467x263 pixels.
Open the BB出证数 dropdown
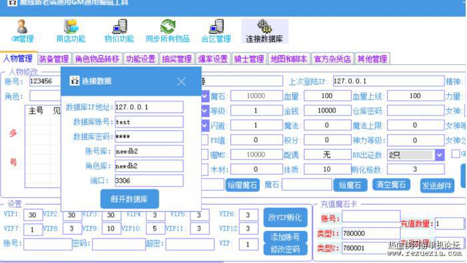pyautogui.click(x=440, y=155)
